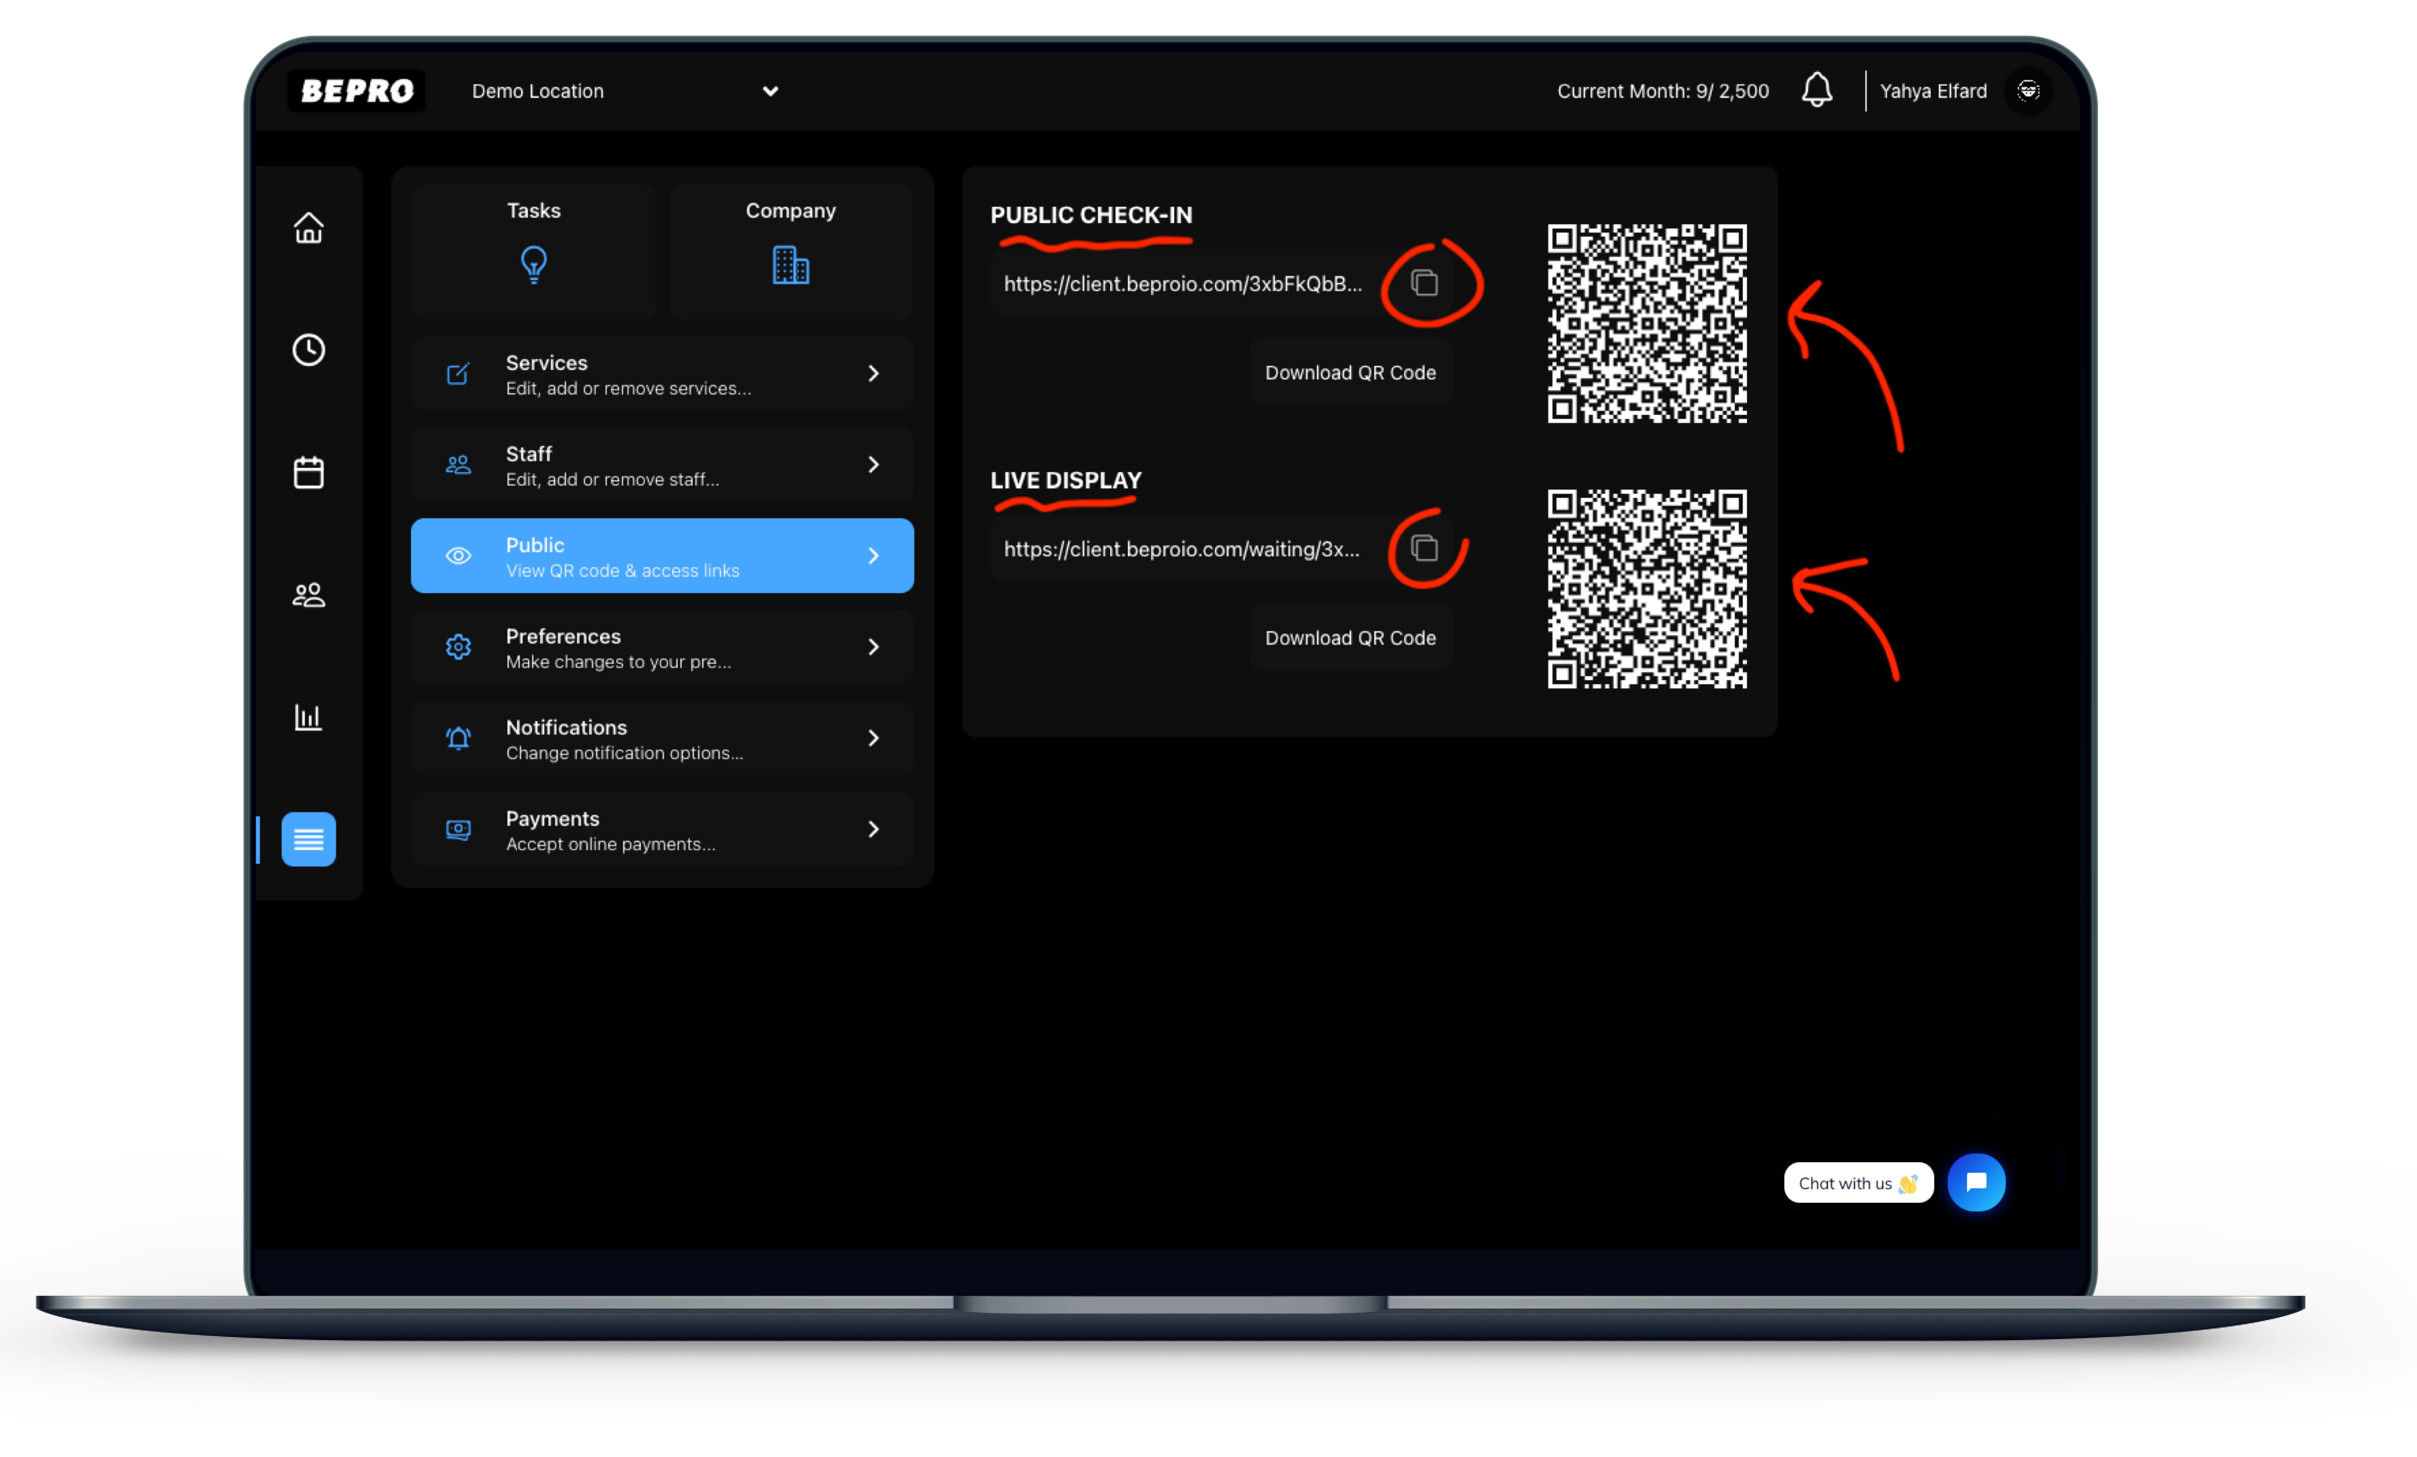This screenshot has width=2417, height=1457.
Task: Click the user avatar icon
Action: point(2029,90)
